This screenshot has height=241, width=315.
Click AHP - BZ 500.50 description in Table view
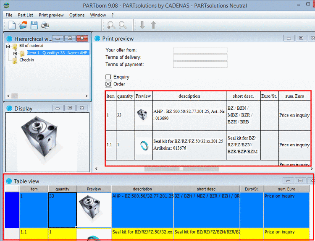(142, 210)
